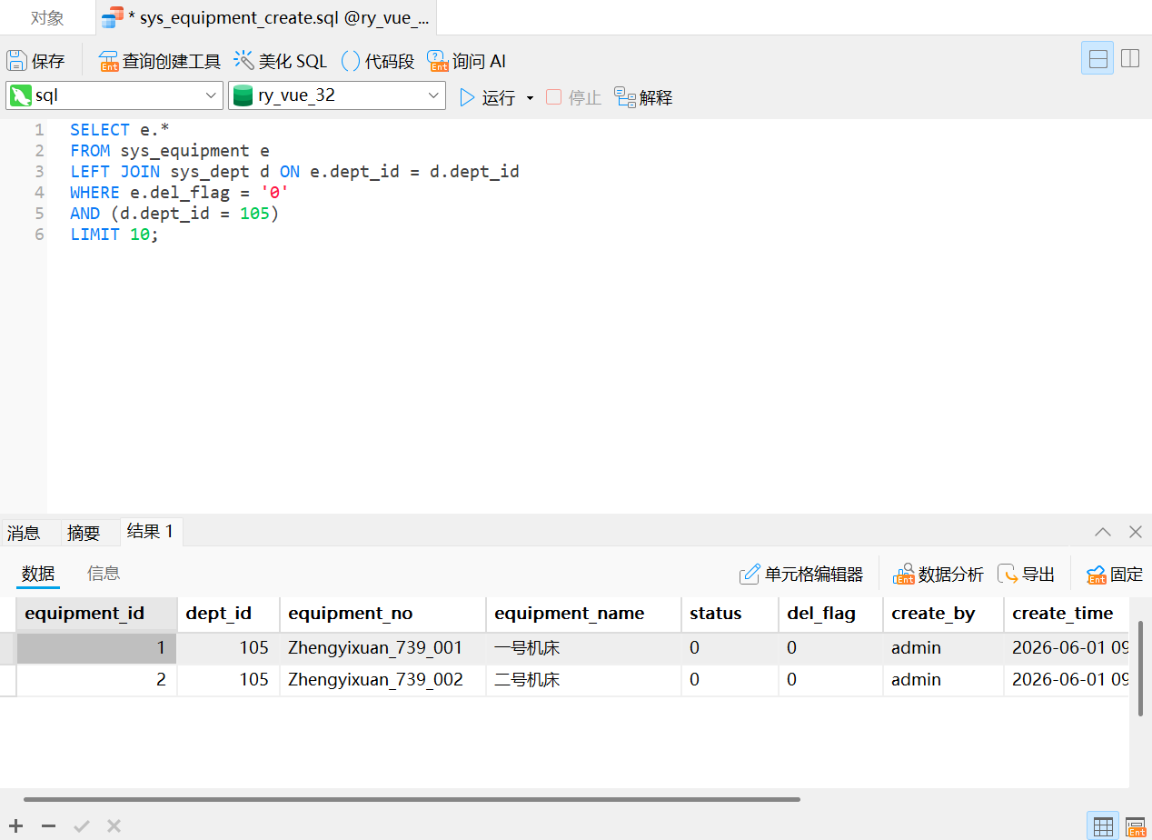Click the equipment_no column header
This screenshot has width=1152, height=840.
coord(382,614)
